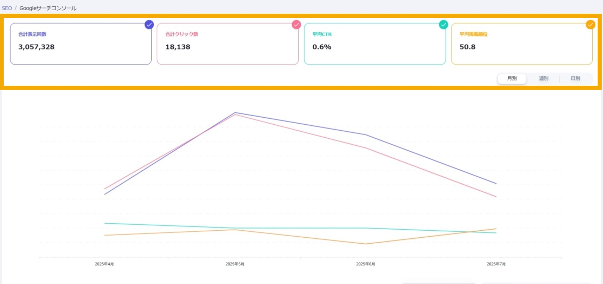The width and height of the screenshot is (603, 284).
Task: Select the 18,138 total clicks value
Action: pyautogui.click(x=178, y=47)
